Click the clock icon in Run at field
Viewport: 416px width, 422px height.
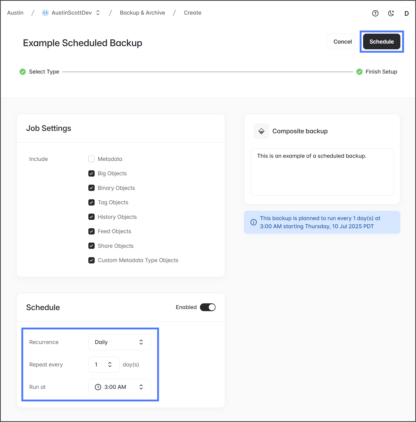tap(98, 387)
